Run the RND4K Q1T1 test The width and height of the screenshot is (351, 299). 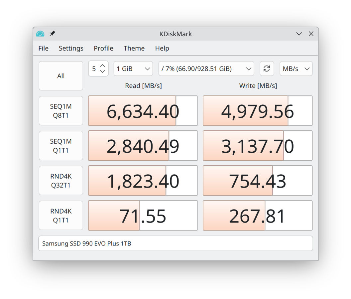click(61, 216)
